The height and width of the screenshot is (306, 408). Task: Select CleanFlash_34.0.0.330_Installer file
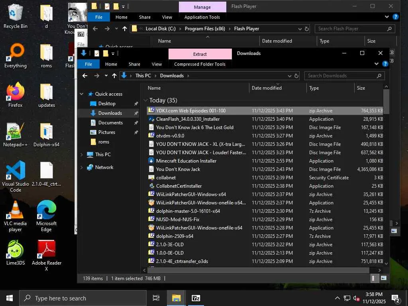coord(265,119)
